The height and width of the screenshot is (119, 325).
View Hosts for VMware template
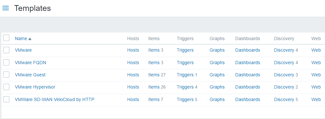click(x=133, y=50)
